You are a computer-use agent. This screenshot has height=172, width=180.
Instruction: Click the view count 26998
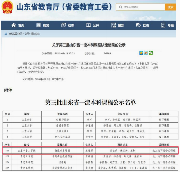108,53
